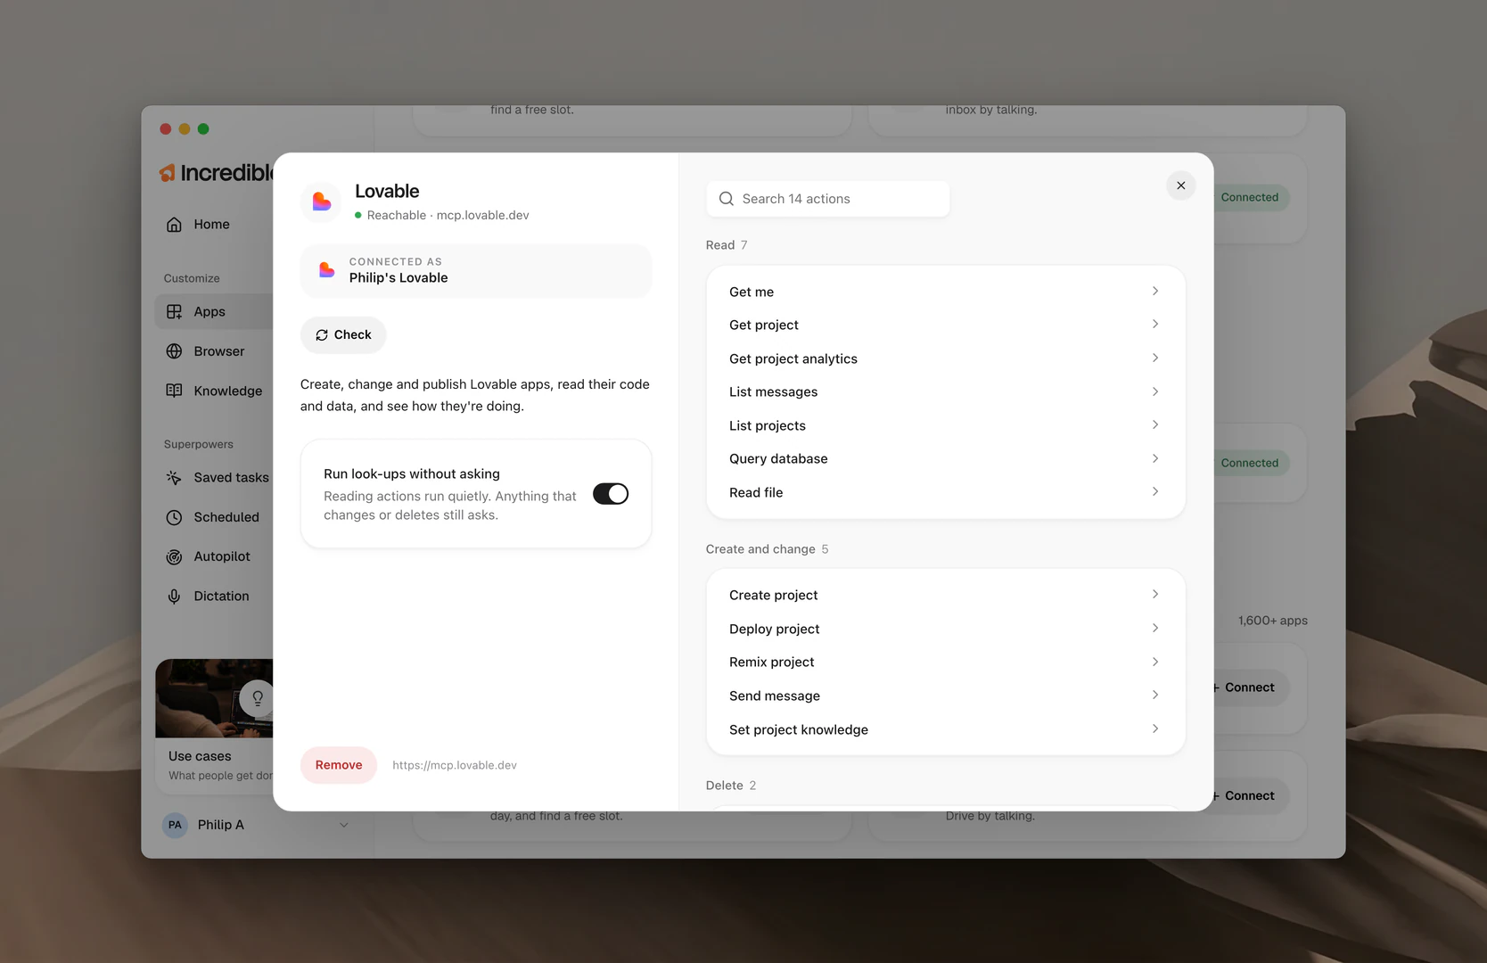Click the Connected As Philip's Lovable card
The width and height of the screenshot is (1487, 963).
pyautogui.click(x=476, y=270)
